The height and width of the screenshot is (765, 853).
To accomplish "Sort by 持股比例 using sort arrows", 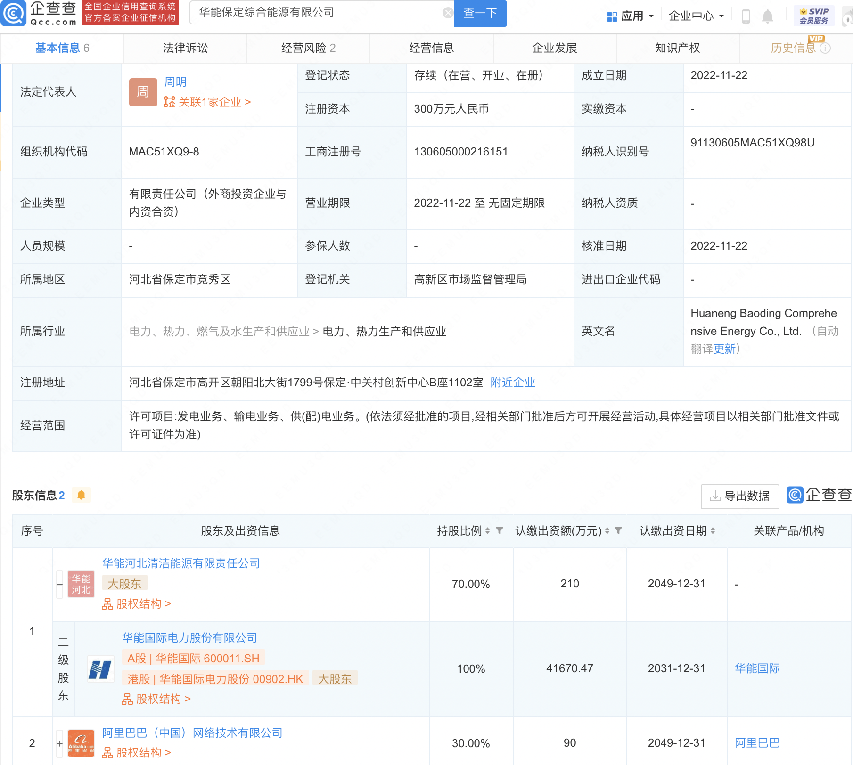I will click(x=488, y=531).
